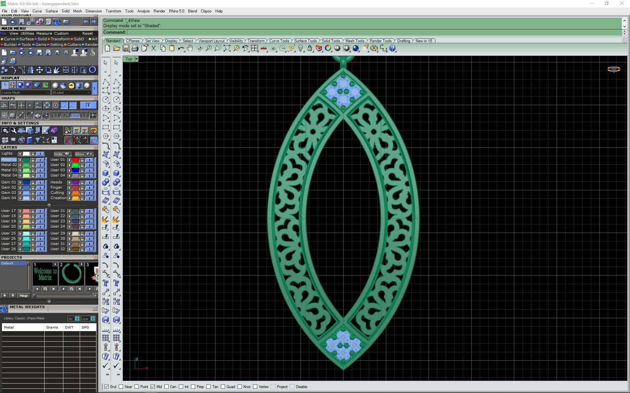Screen dimensions: 630x393
Task: Click the blue sphere Render icon
Action: (x=355, y=48)
